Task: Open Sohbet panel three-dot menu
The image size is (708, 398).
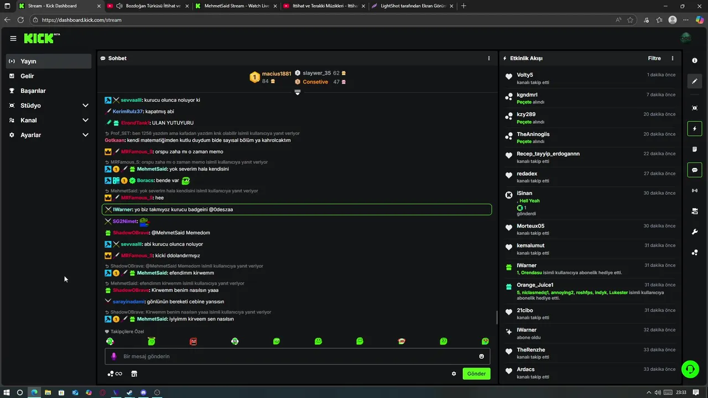Action: point(488,58)
